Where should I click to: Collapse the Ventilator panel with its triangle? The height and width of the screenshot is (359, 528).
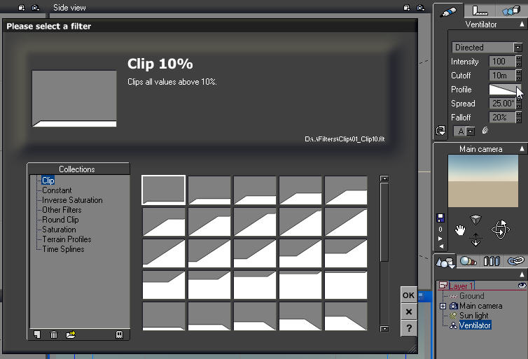pyautogui.click(x=522, y=24)
